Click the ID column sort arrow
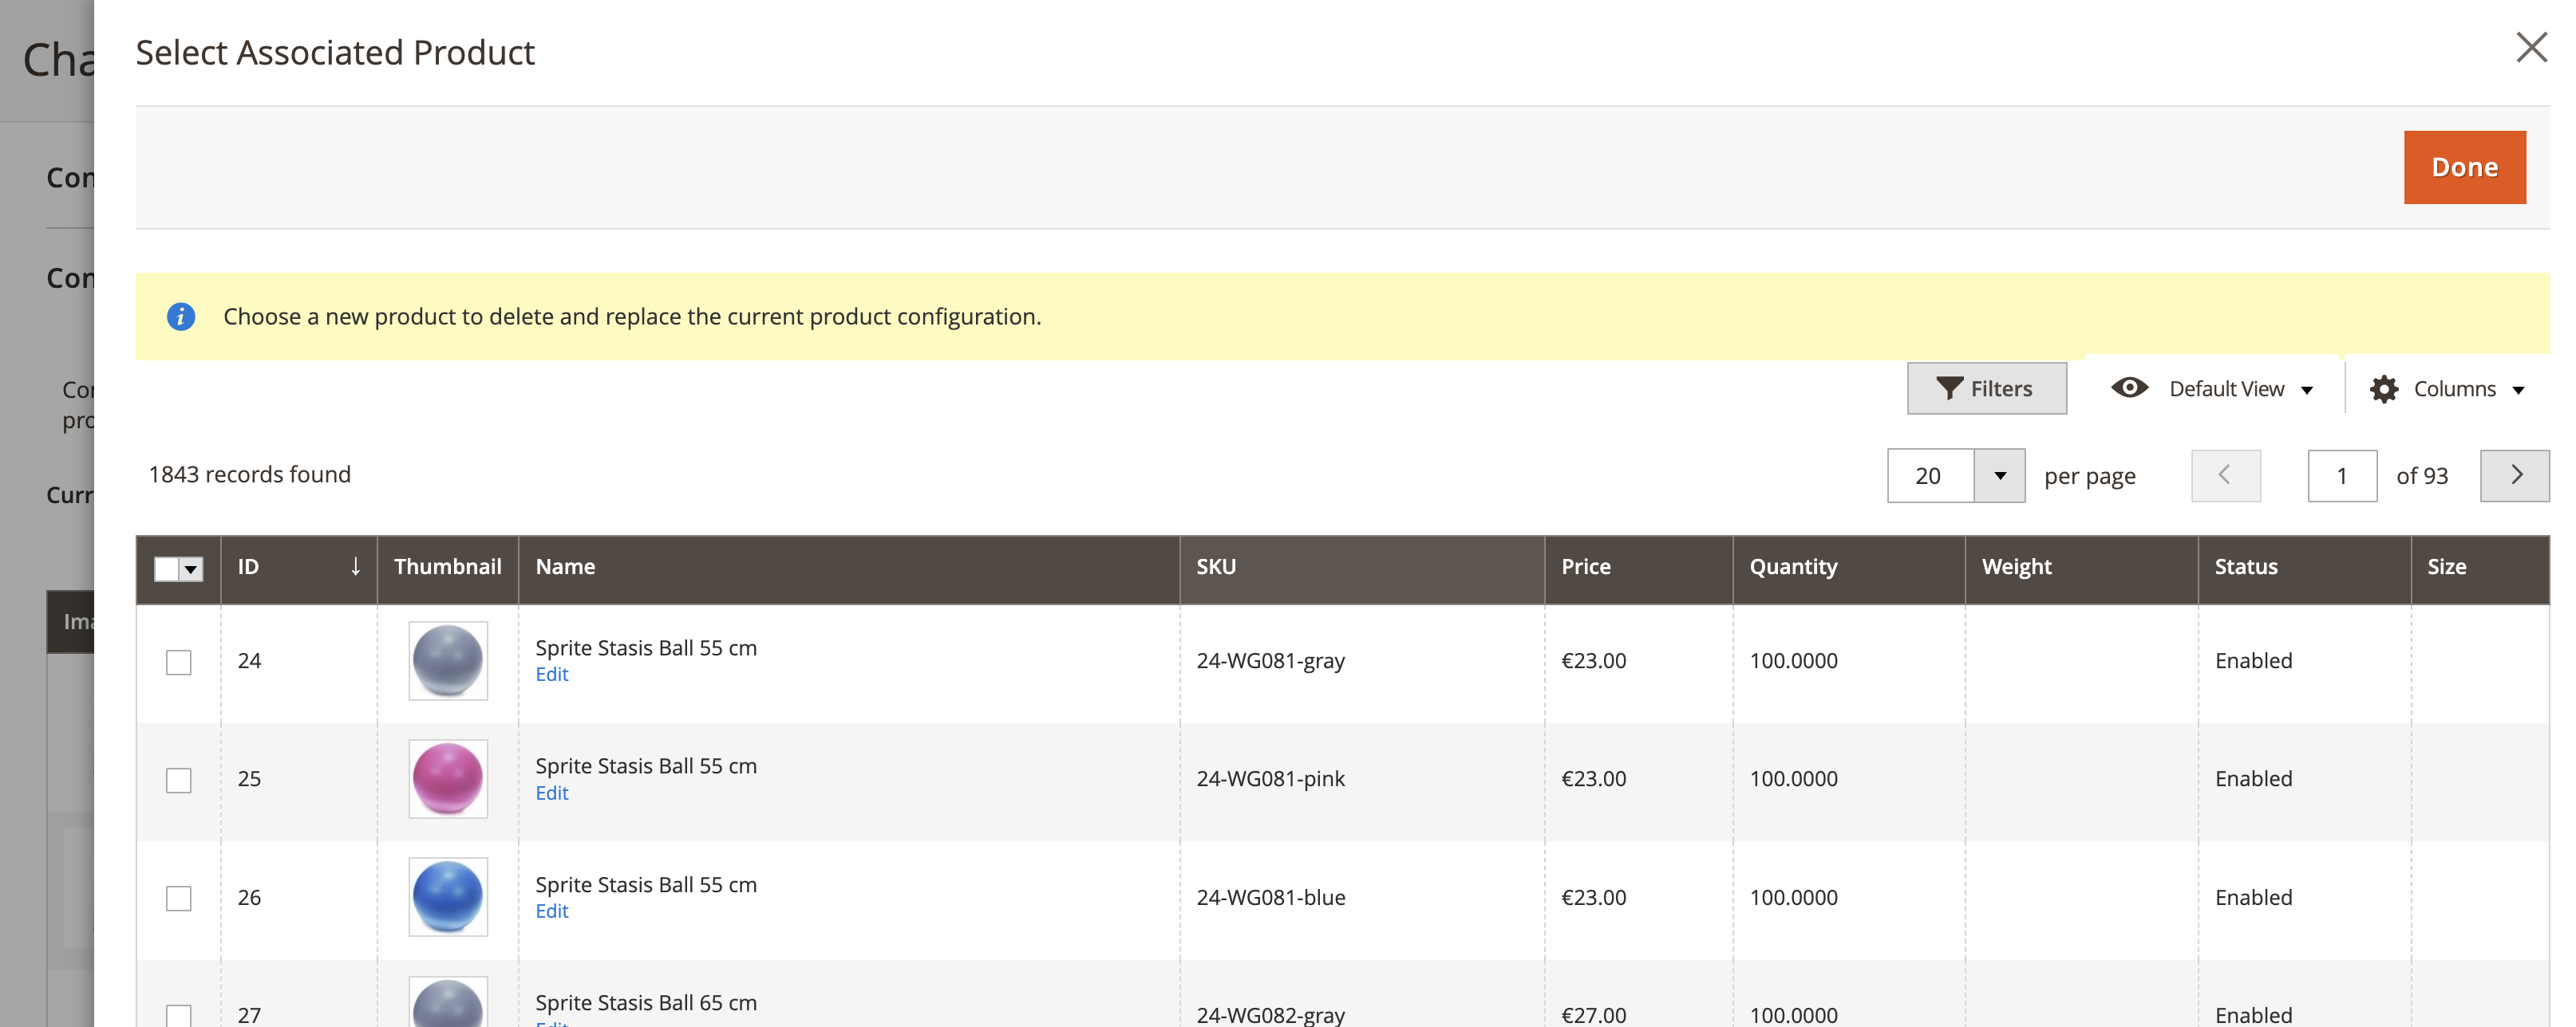This screenshot has width=2576, height=1027. [355, 566]
